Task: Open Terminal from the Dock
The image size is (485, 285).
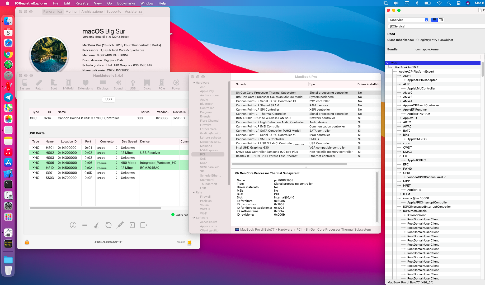Action: pyautogui.click(x=8, y=184)
